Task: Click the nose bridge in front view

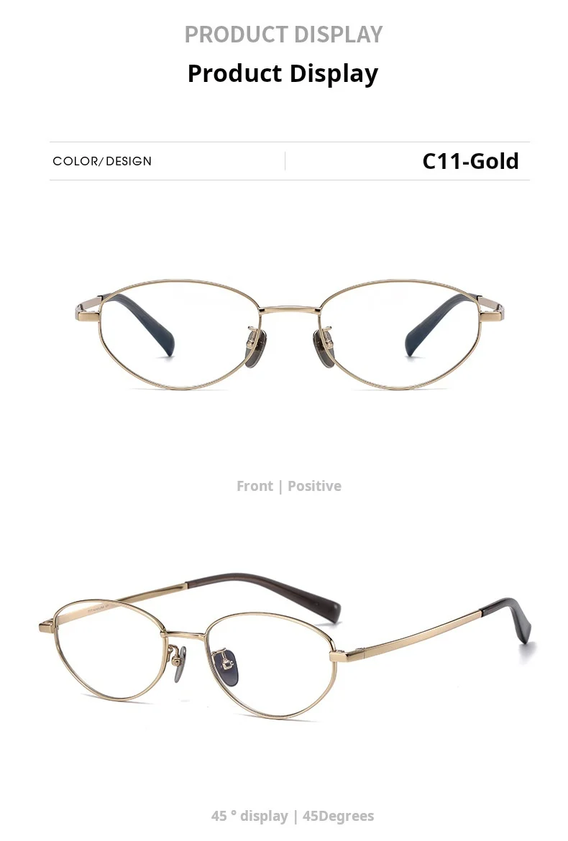Action: (290, 310)
